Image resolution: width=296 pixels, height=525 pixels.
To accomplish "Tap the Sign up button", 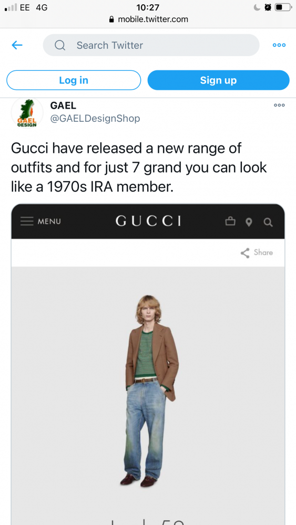I will click(x=219, y=80).
